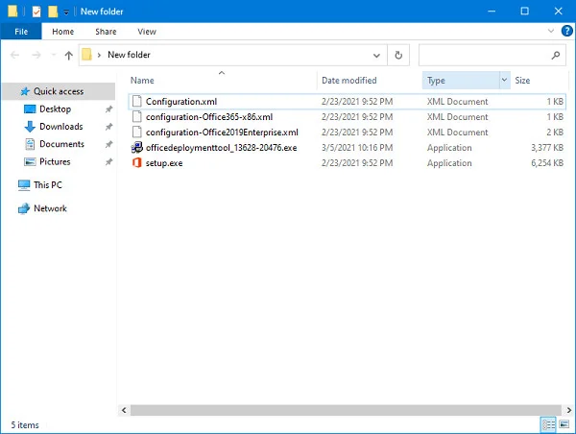Sort files by Size column
Viewport: 576px width, 434px height.
point(539,81)
